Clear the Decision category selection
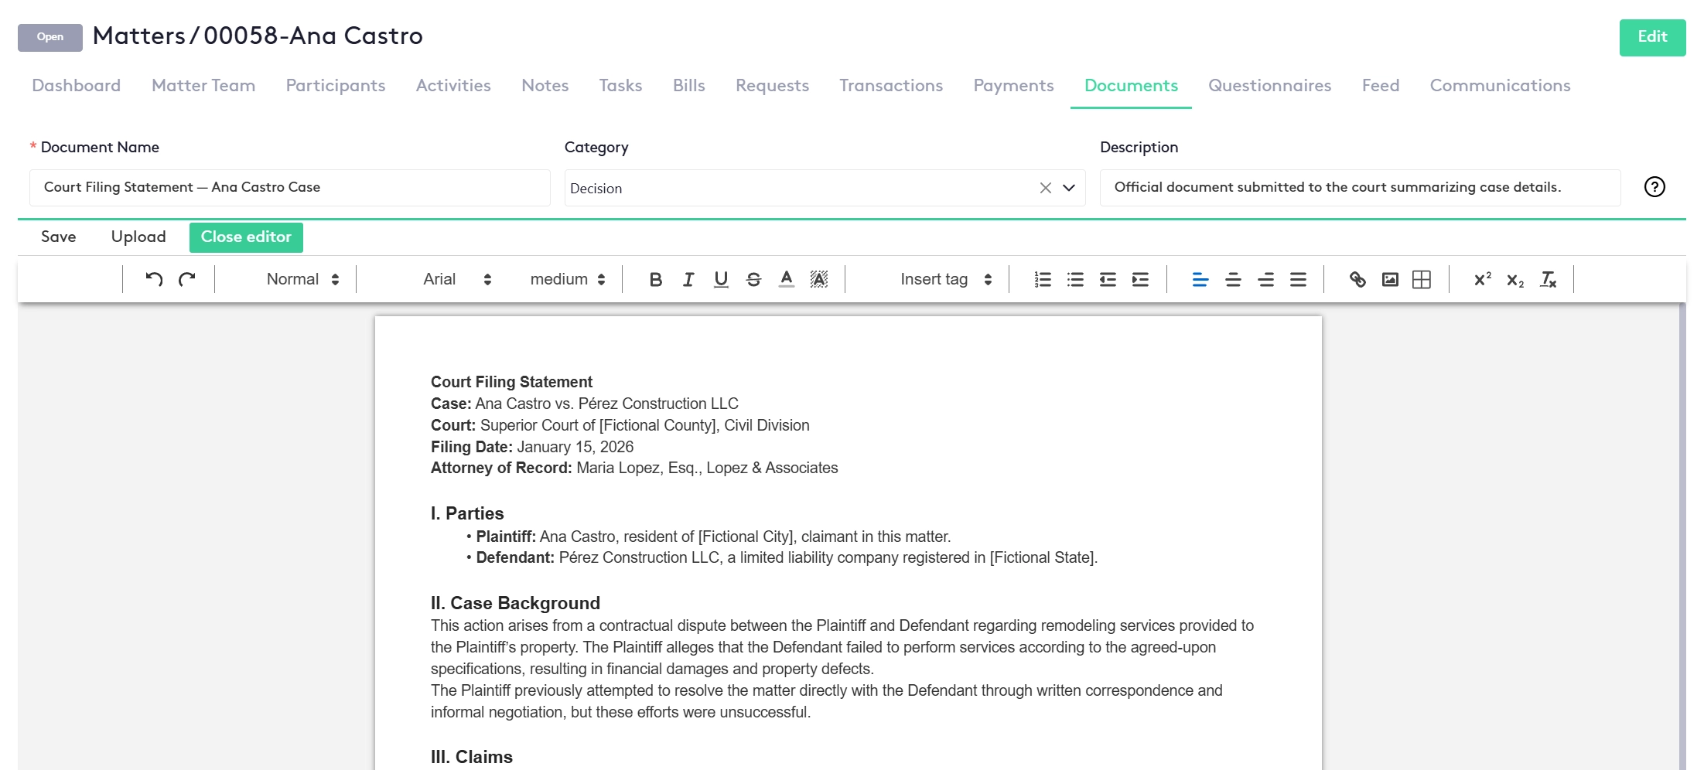The width and height of the screenshot is (1704, 770). 1045,188
